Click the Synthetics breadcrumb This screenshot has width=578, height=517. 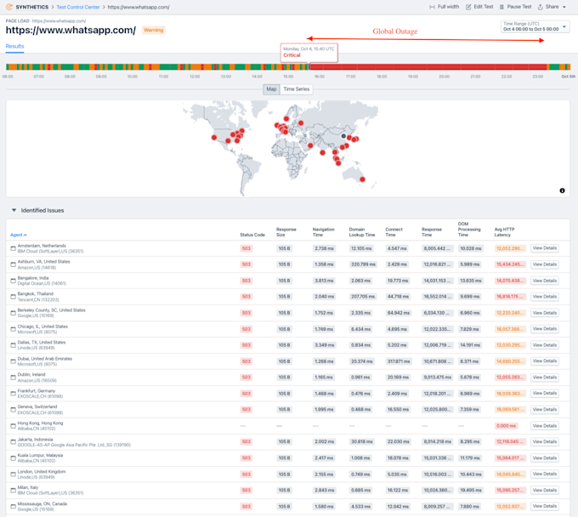pos(32,7)
